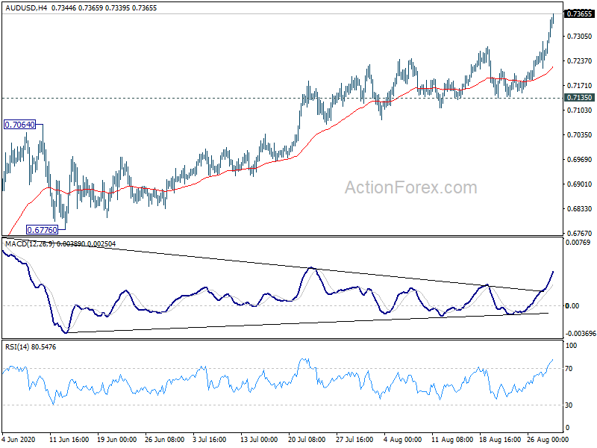Click the 0.69010 price axis value
This screenshot has height=448, width=597.
tap(580, 184)
